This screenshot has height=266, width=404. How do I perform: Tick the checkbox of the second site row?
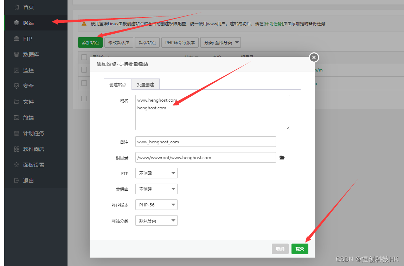tap(84, 83)
